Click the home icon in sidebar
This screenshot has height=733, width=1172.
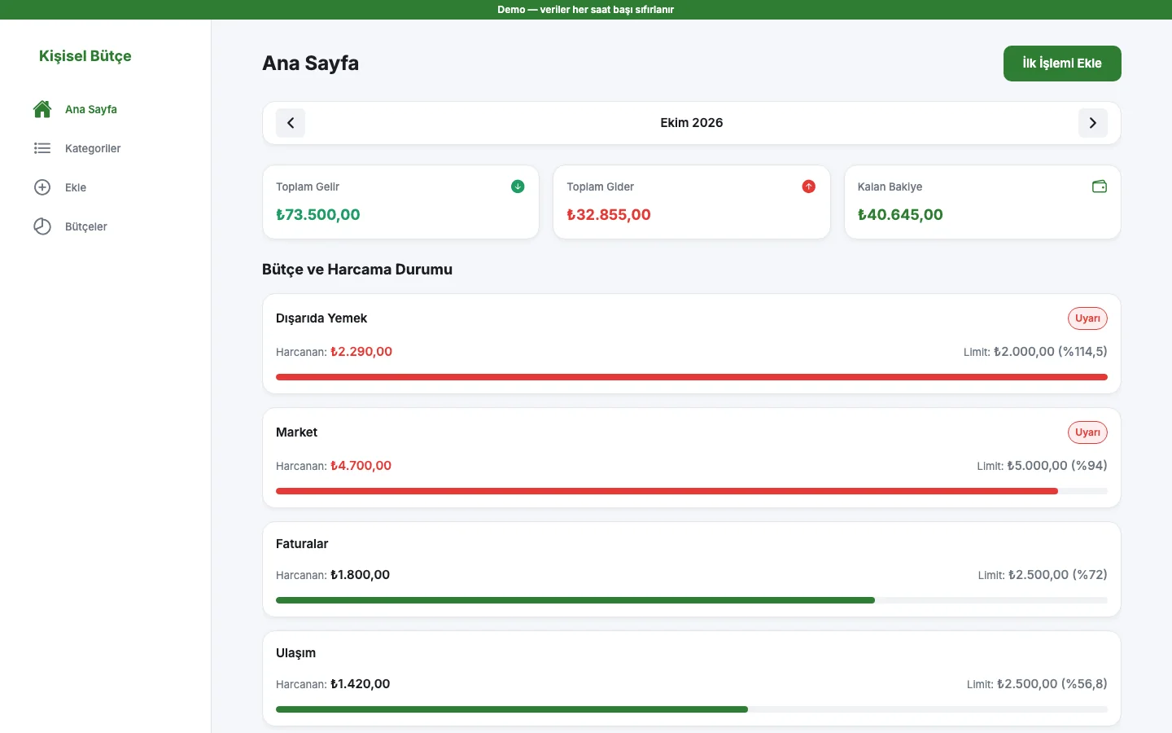point(42,109)
